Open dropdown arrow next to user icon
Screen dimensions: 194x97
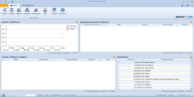185,6
